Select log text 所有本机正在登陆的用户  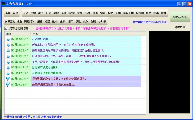coord(46,45)
